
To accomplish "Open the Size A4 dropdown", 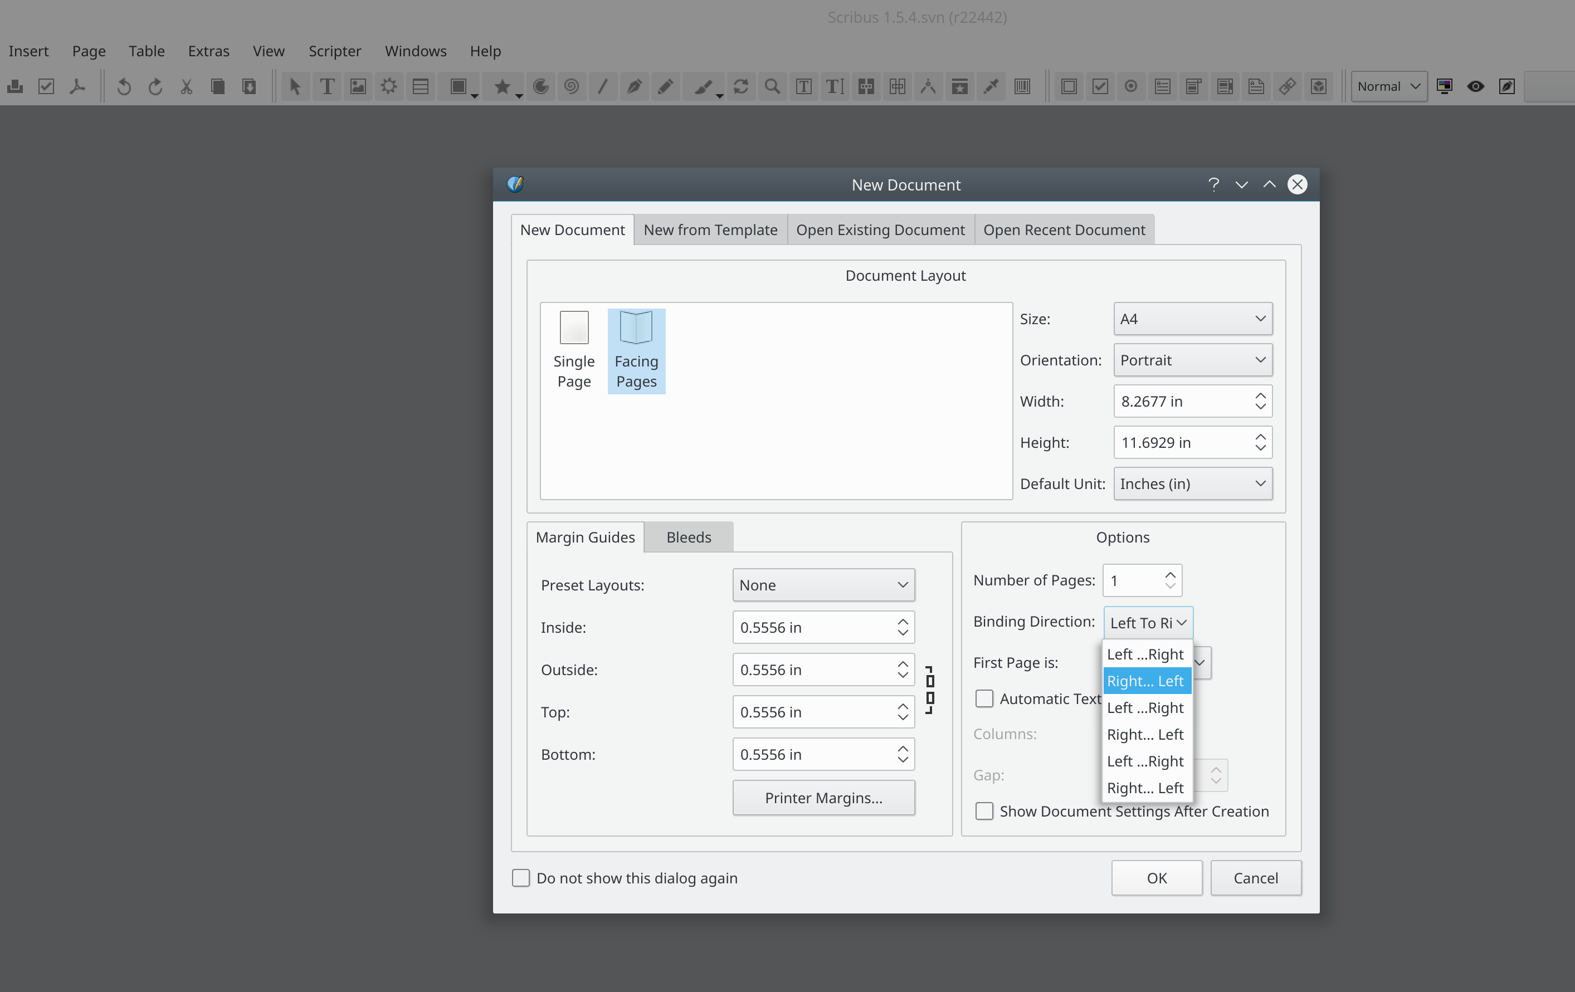I will pyautogui.click(x=1192, y=319).
